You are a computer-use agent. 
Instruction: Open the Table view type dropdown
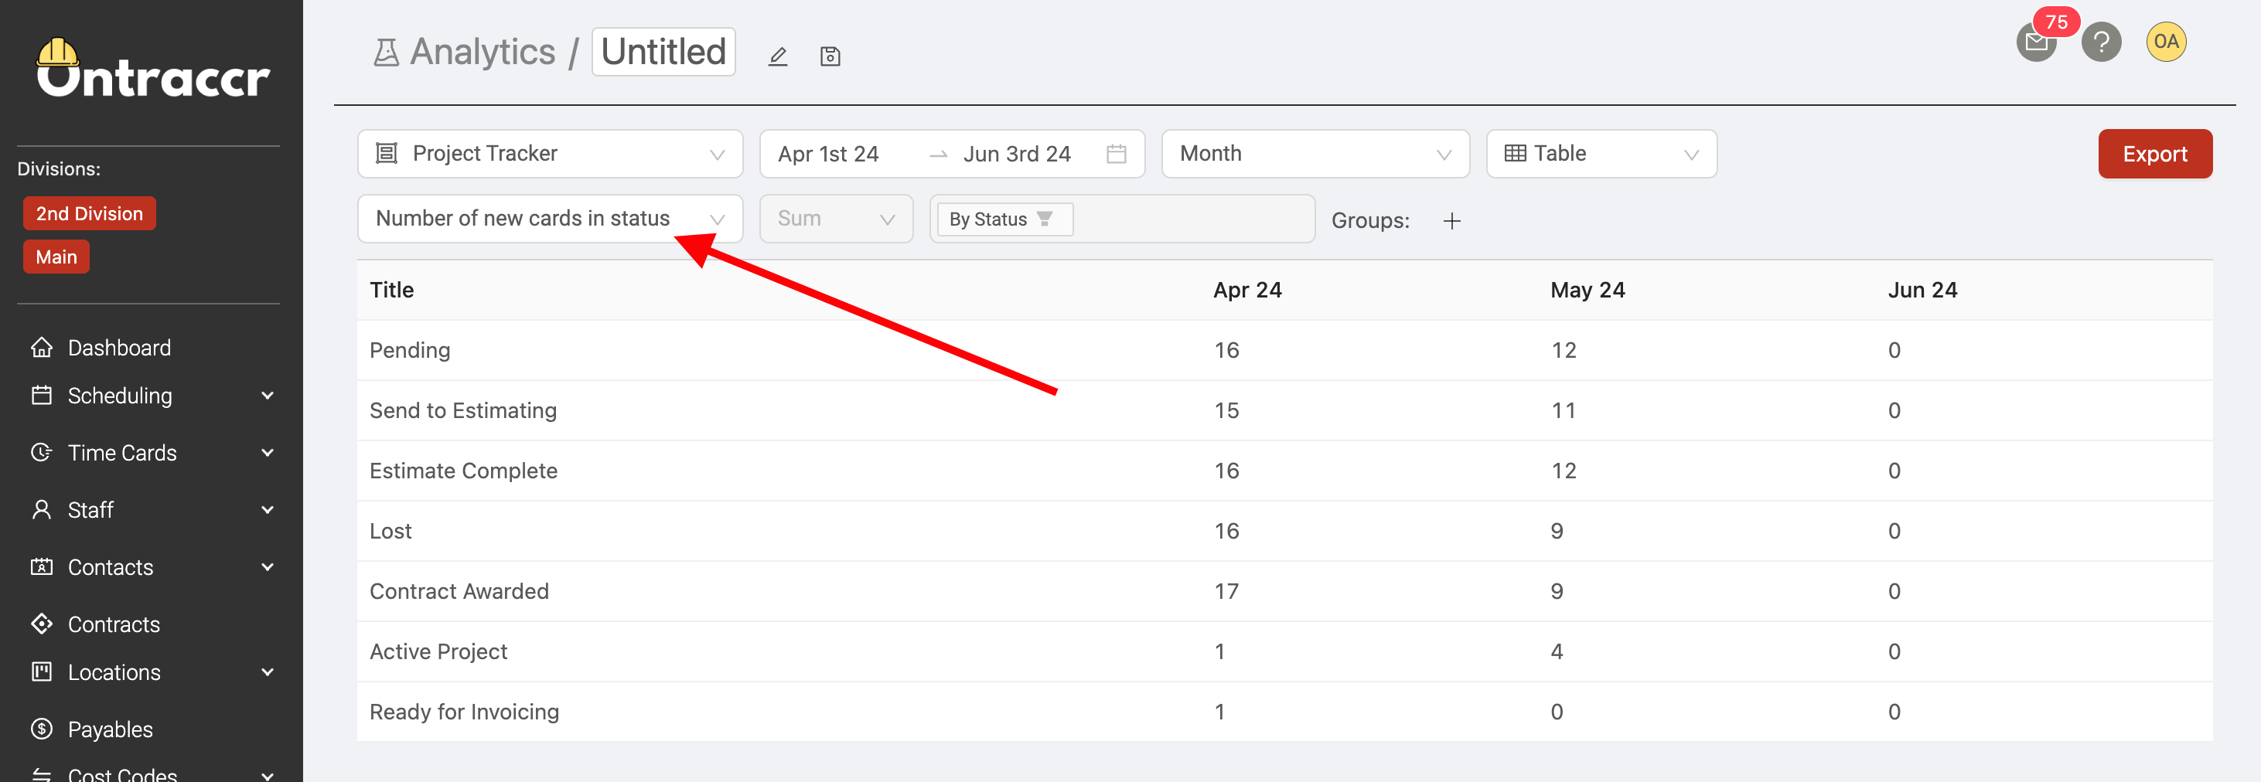pos(1601,155)
